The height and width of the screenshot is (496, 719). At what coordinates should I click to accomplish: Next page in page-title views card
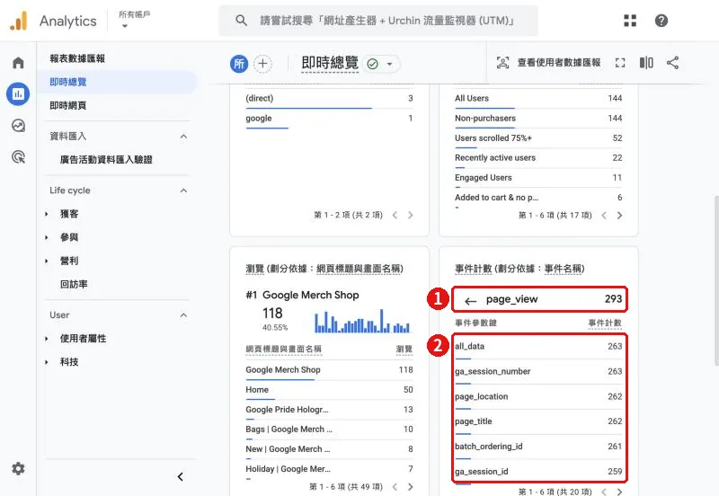click(411, 487)
